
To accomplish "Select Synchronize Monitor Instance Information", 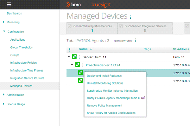I will 112,91.
